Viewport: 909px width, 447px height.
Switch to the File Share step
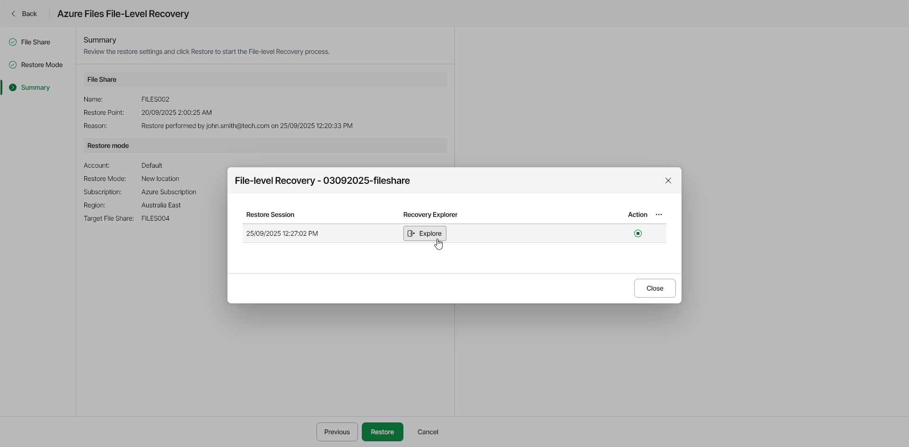35,42
